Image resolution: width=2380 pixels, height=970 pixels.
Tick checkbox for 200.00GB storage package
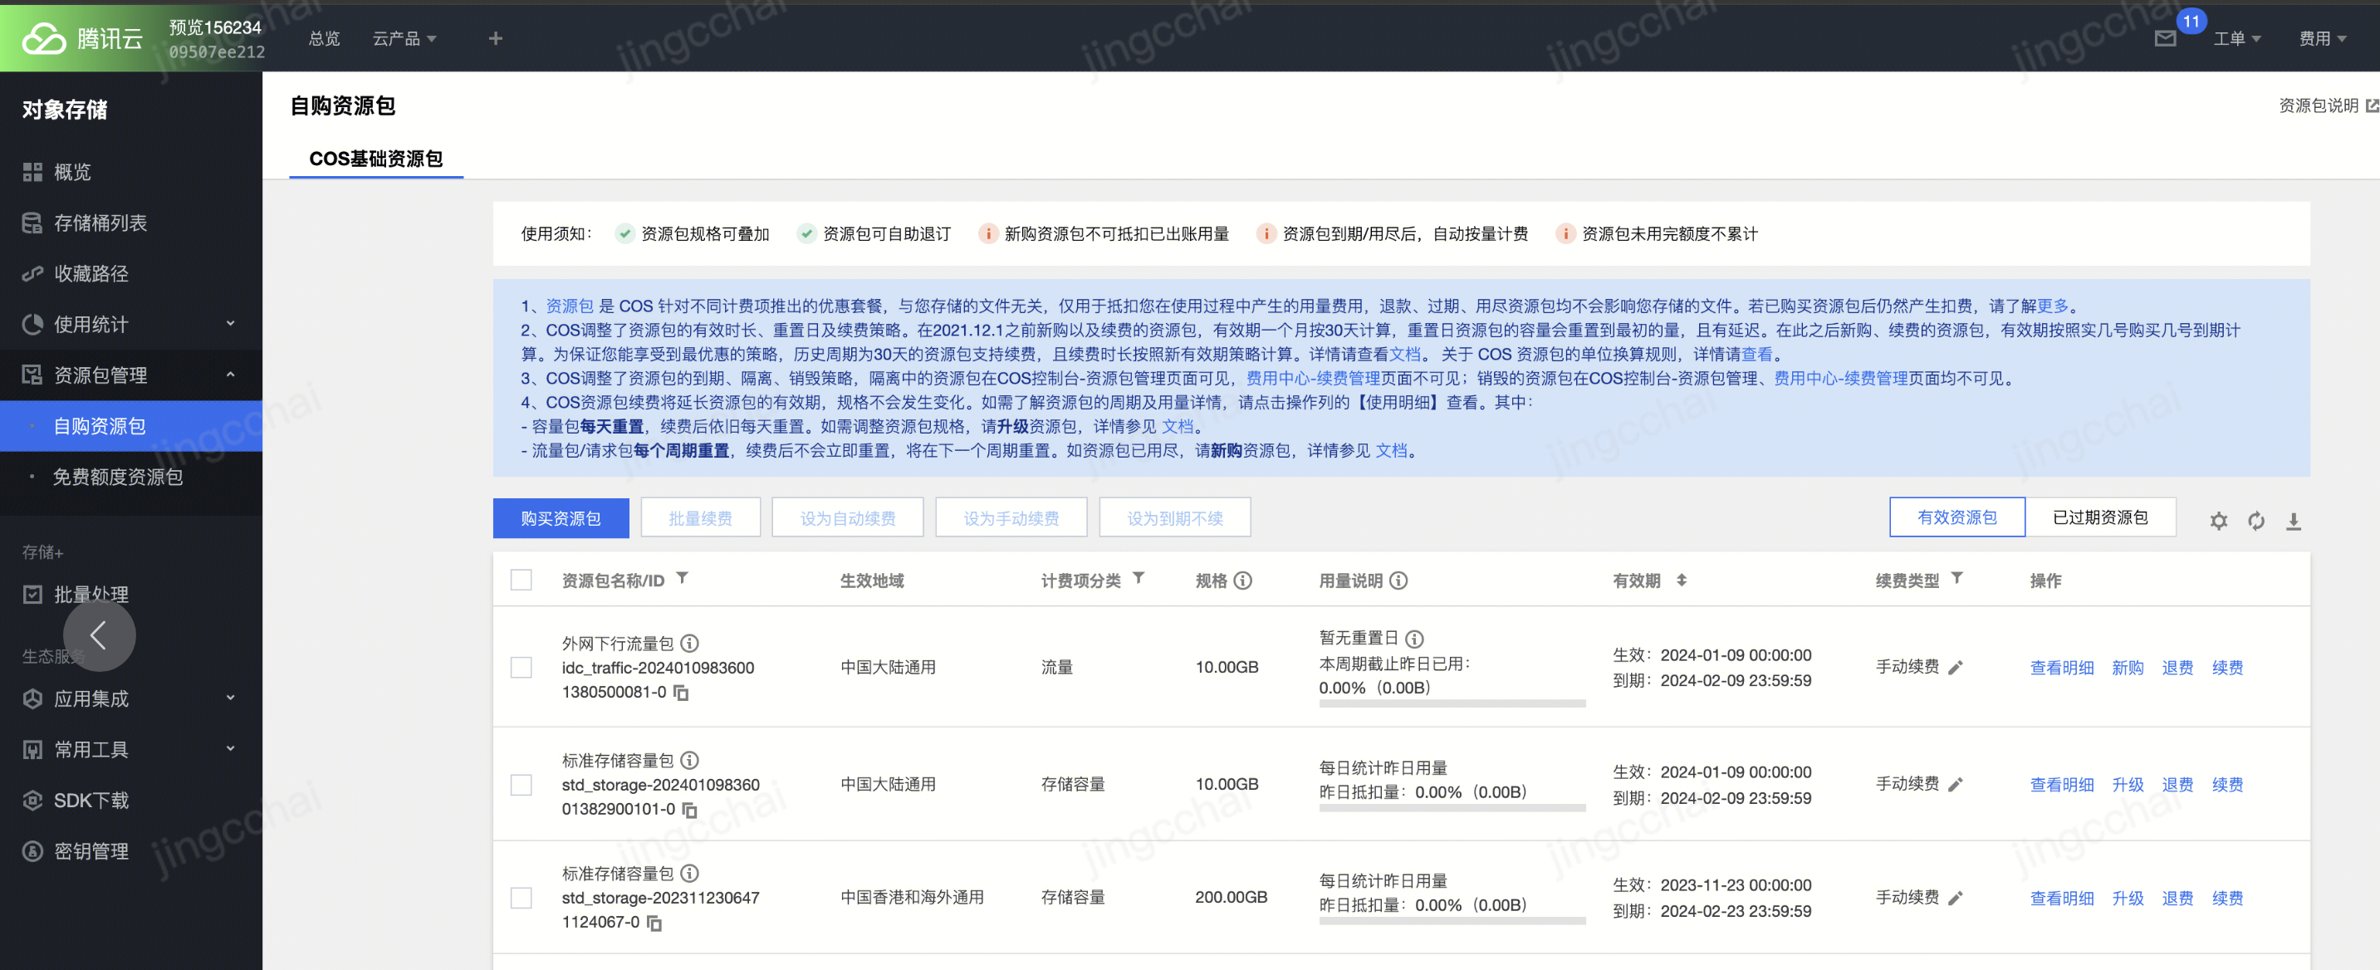pyautogui.click(x=521, y=898)
